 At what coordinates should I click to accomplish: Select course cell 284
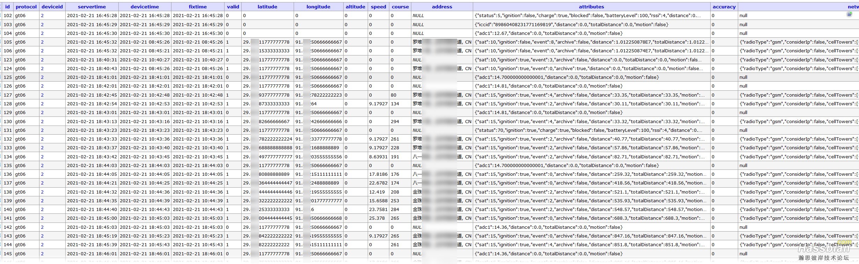400,210
